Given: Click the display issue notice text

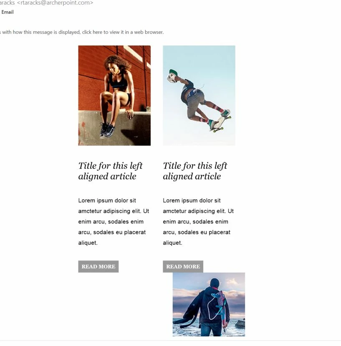Looking at the screenshot, I should coord(82,32).
